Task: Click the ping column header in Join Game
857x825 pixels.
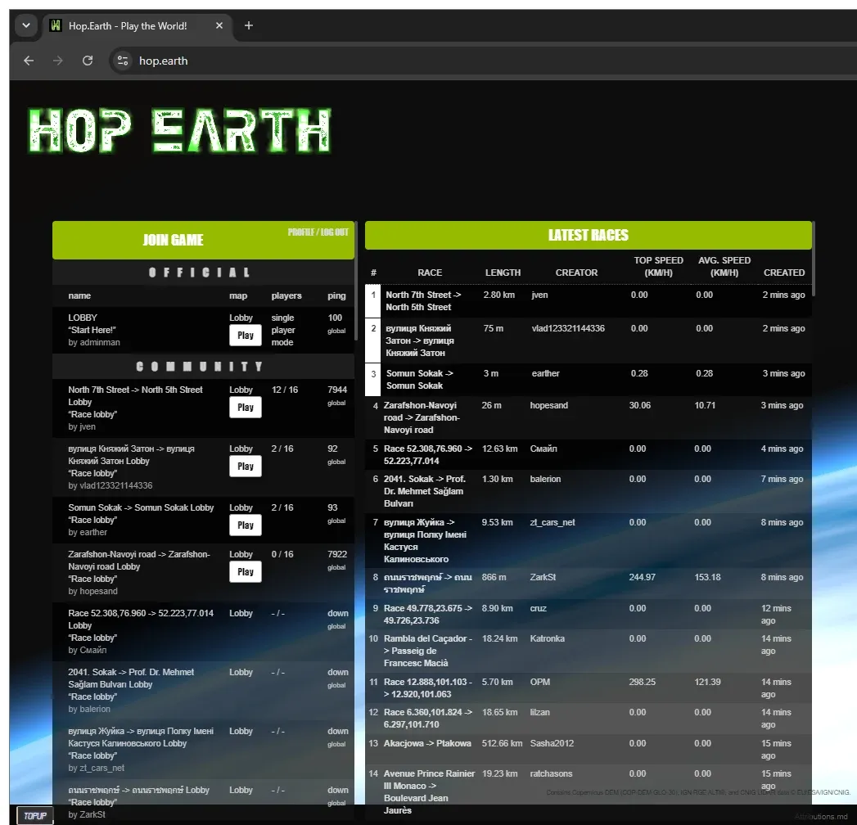Action: click(336, 295)
